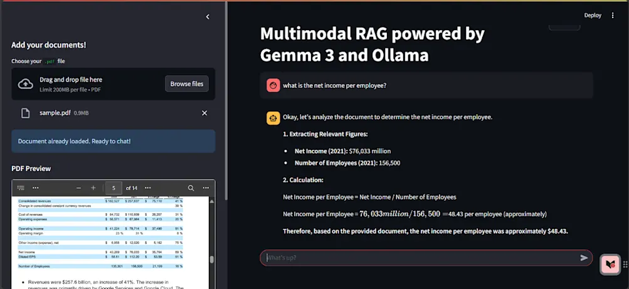Click the 'Multimodal RAG powered by' title
The width and height of the screenshot is (629, 289).
[373, 34]
